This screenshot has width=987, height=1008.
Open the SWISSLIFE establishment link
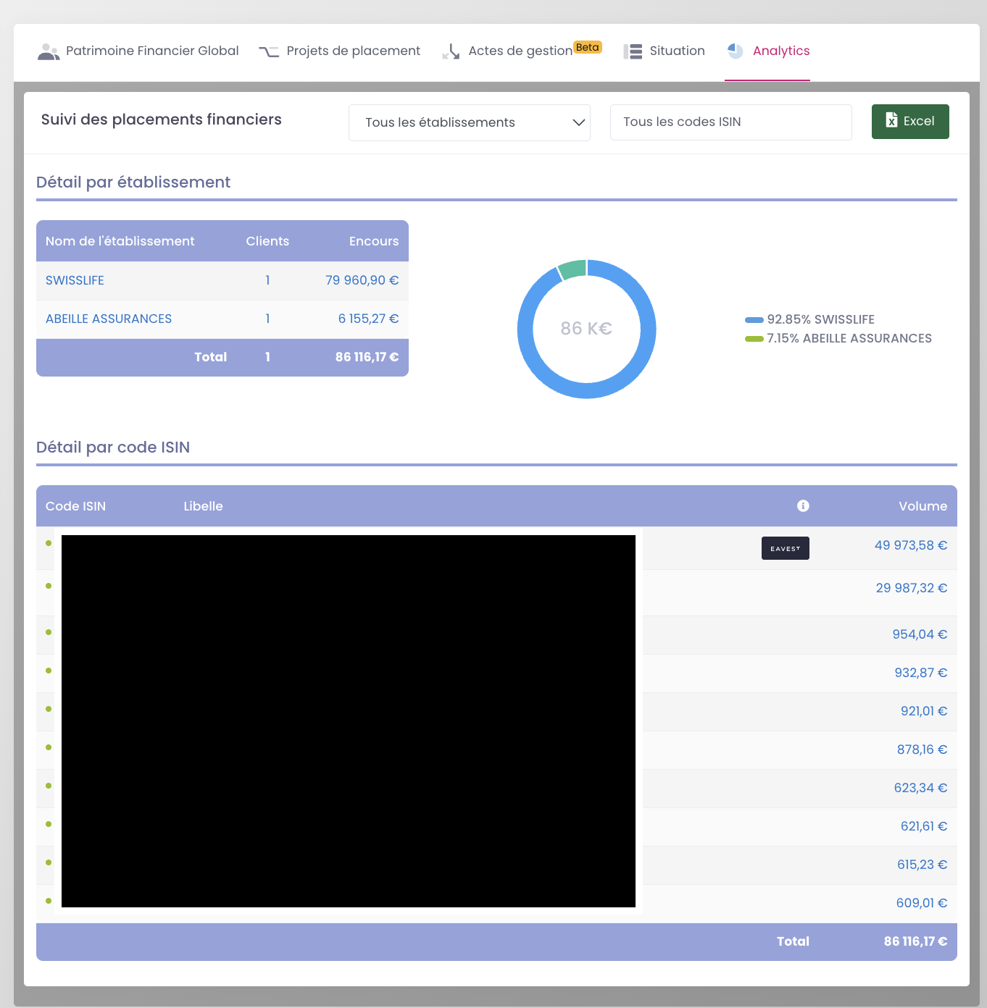click(75, 280)
